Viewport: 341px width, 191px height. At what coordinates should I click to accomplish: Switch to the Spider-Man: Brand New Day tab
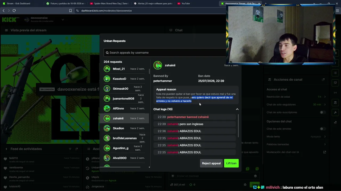point(109,3)
